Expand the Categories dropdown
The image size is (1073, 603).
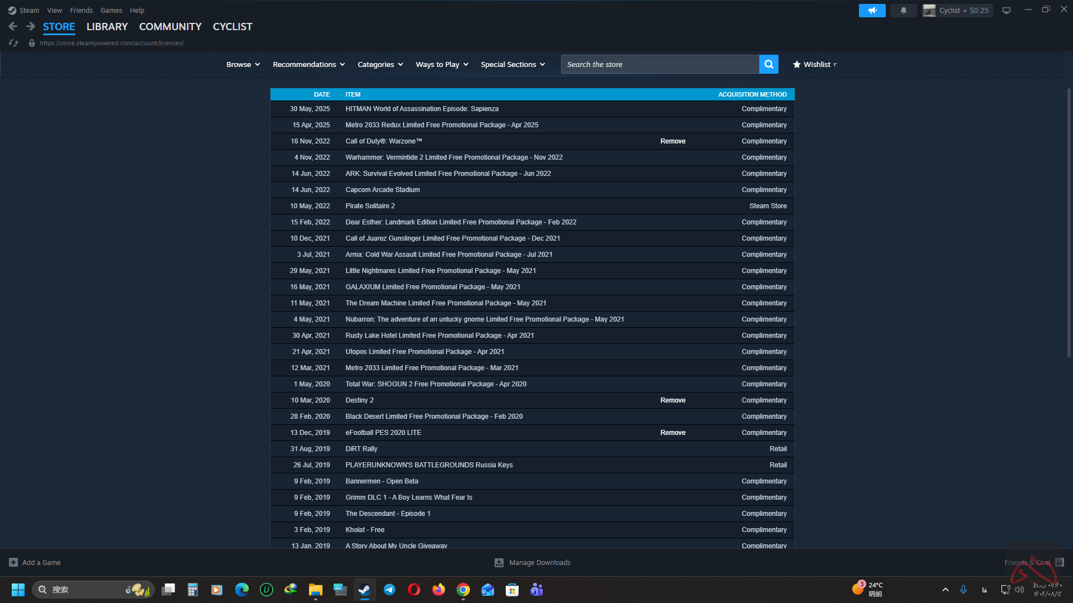point(380,64)
